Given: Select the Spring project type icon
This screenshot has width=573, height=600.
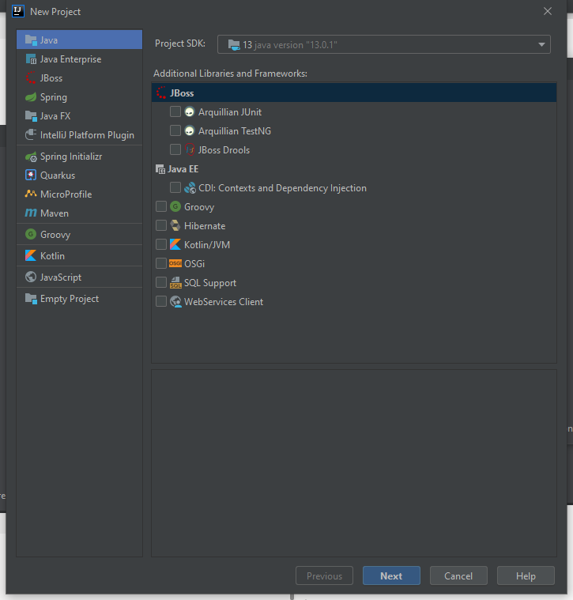Looking at the screenshot, I should (x=31, y=97).
